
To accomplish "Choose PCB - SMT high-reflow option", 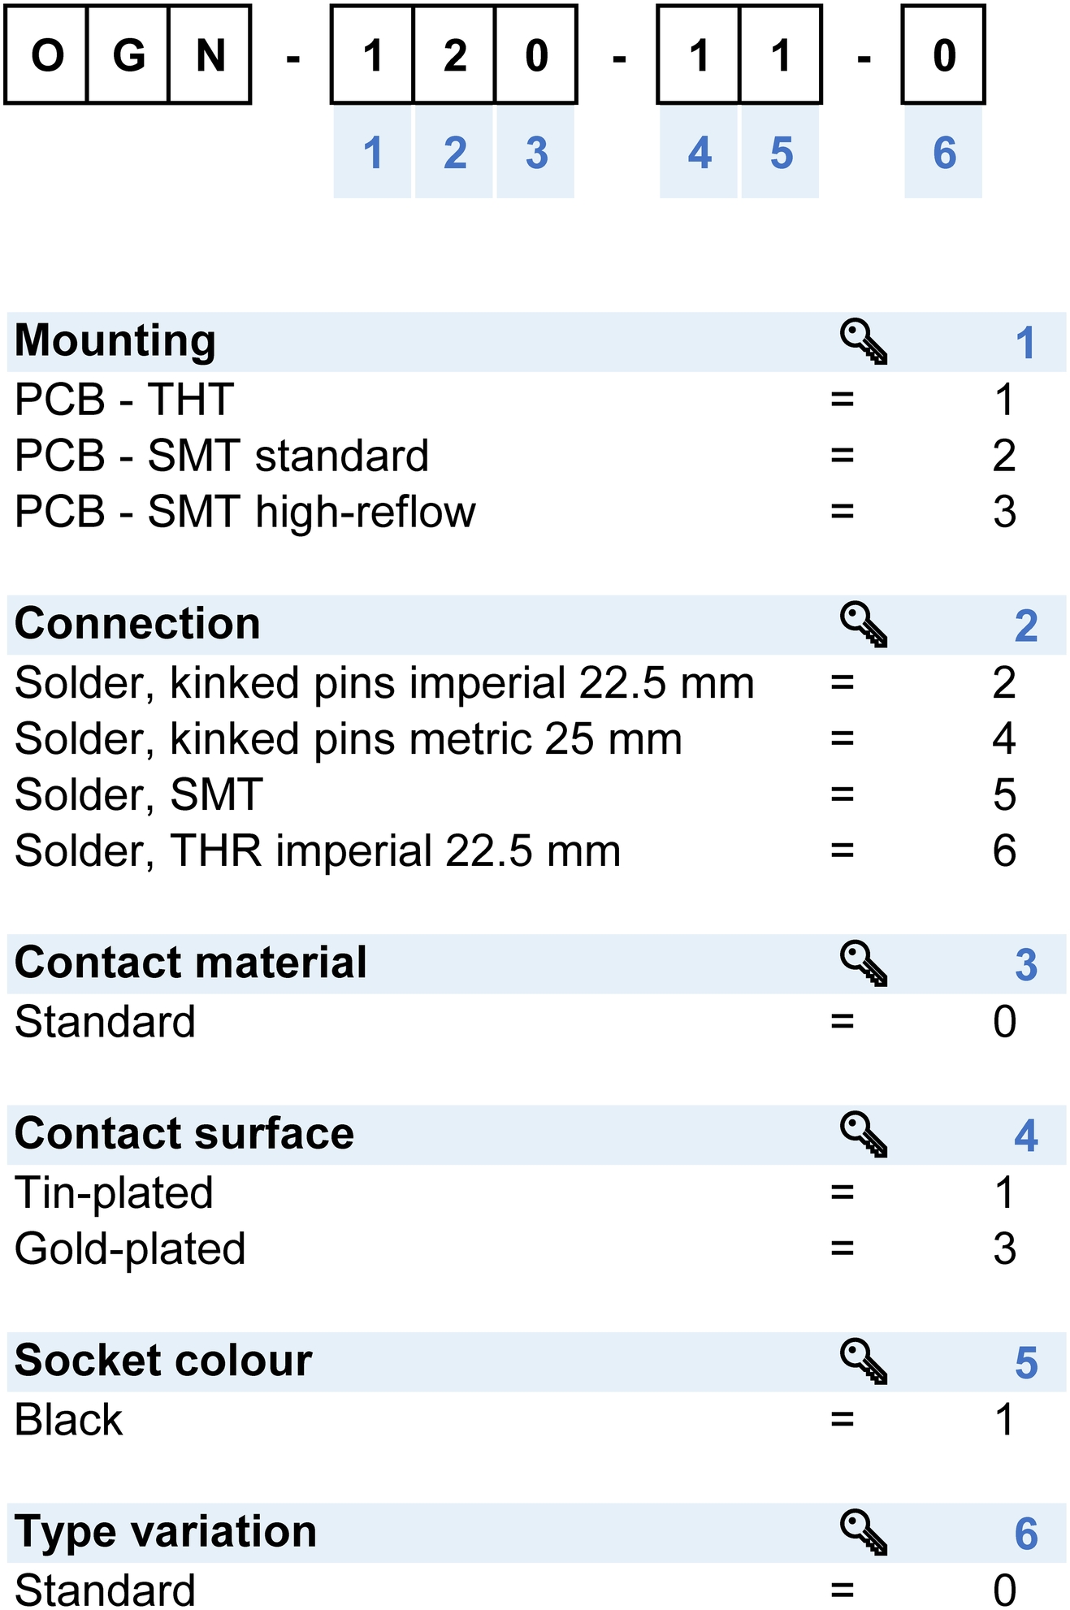I will pos(535,512).
